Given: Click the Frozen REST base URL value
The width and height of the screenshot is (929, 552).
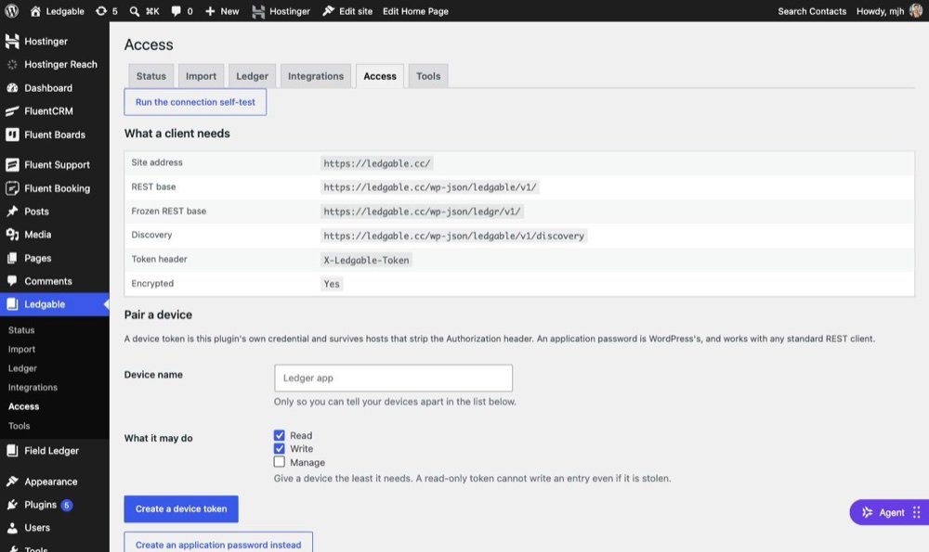Looking at the screenshot, I should 422,212.
